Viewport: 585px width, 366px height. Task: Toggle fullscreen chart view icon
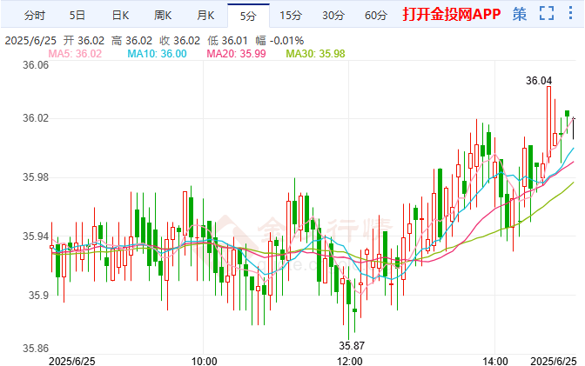click(547, 13)
